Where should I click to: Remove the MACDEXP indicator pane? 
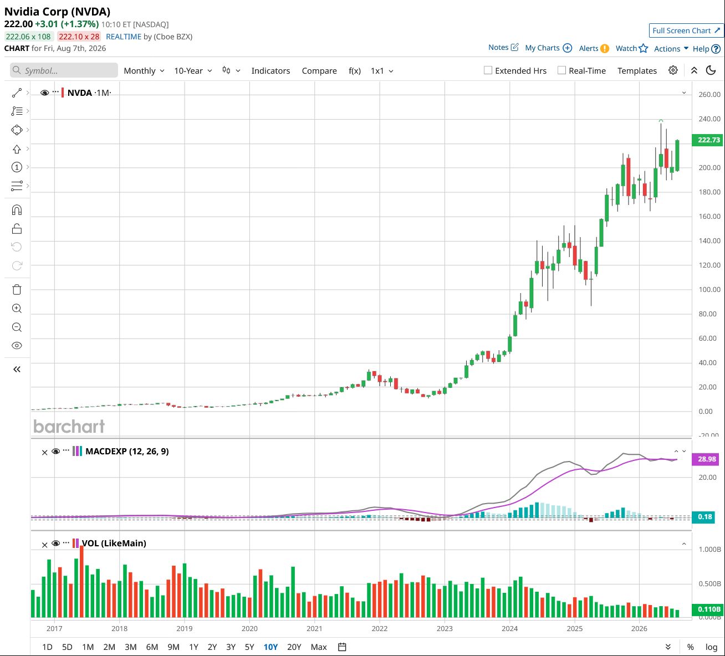(45, 452)
